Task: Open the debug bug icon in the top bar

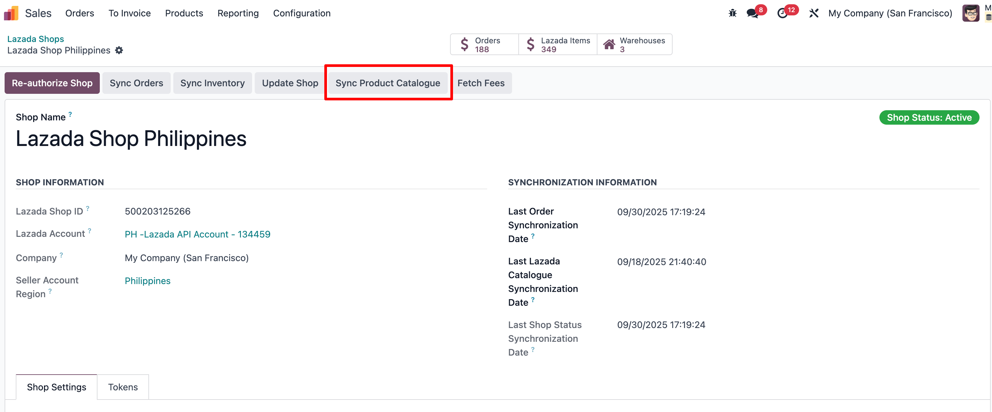Action: click(x=732, y=13)
